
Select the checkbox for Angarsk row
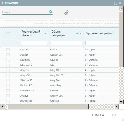[x=8, y=101]
